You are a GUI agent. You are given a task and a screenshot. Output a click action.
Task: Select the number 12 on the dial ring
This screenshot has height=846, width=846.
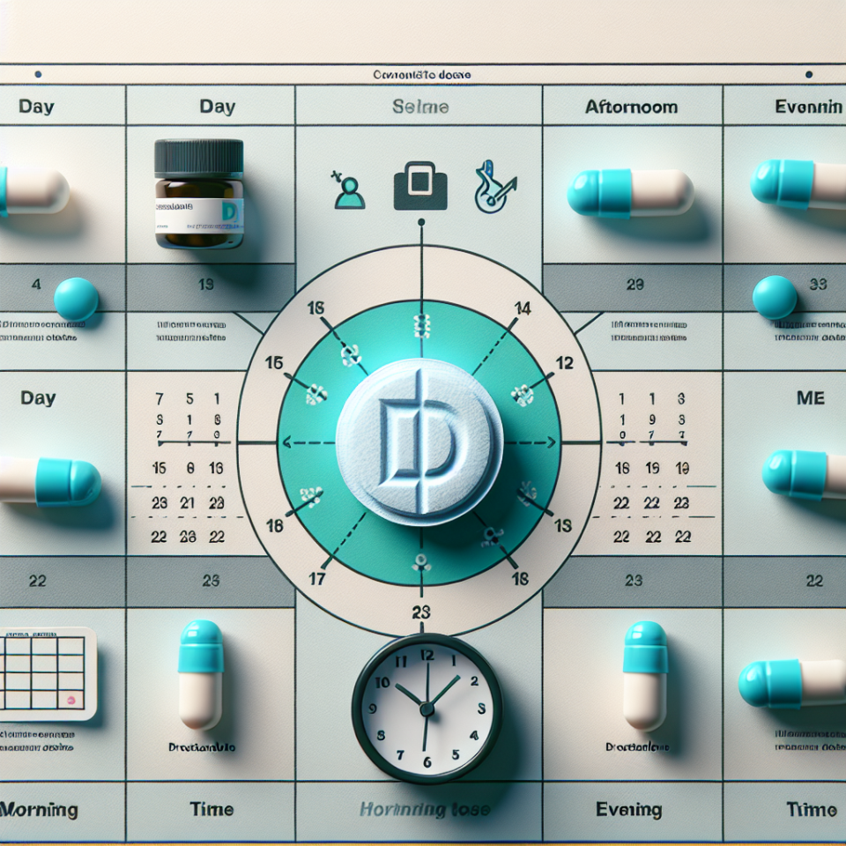click(564, 362)
